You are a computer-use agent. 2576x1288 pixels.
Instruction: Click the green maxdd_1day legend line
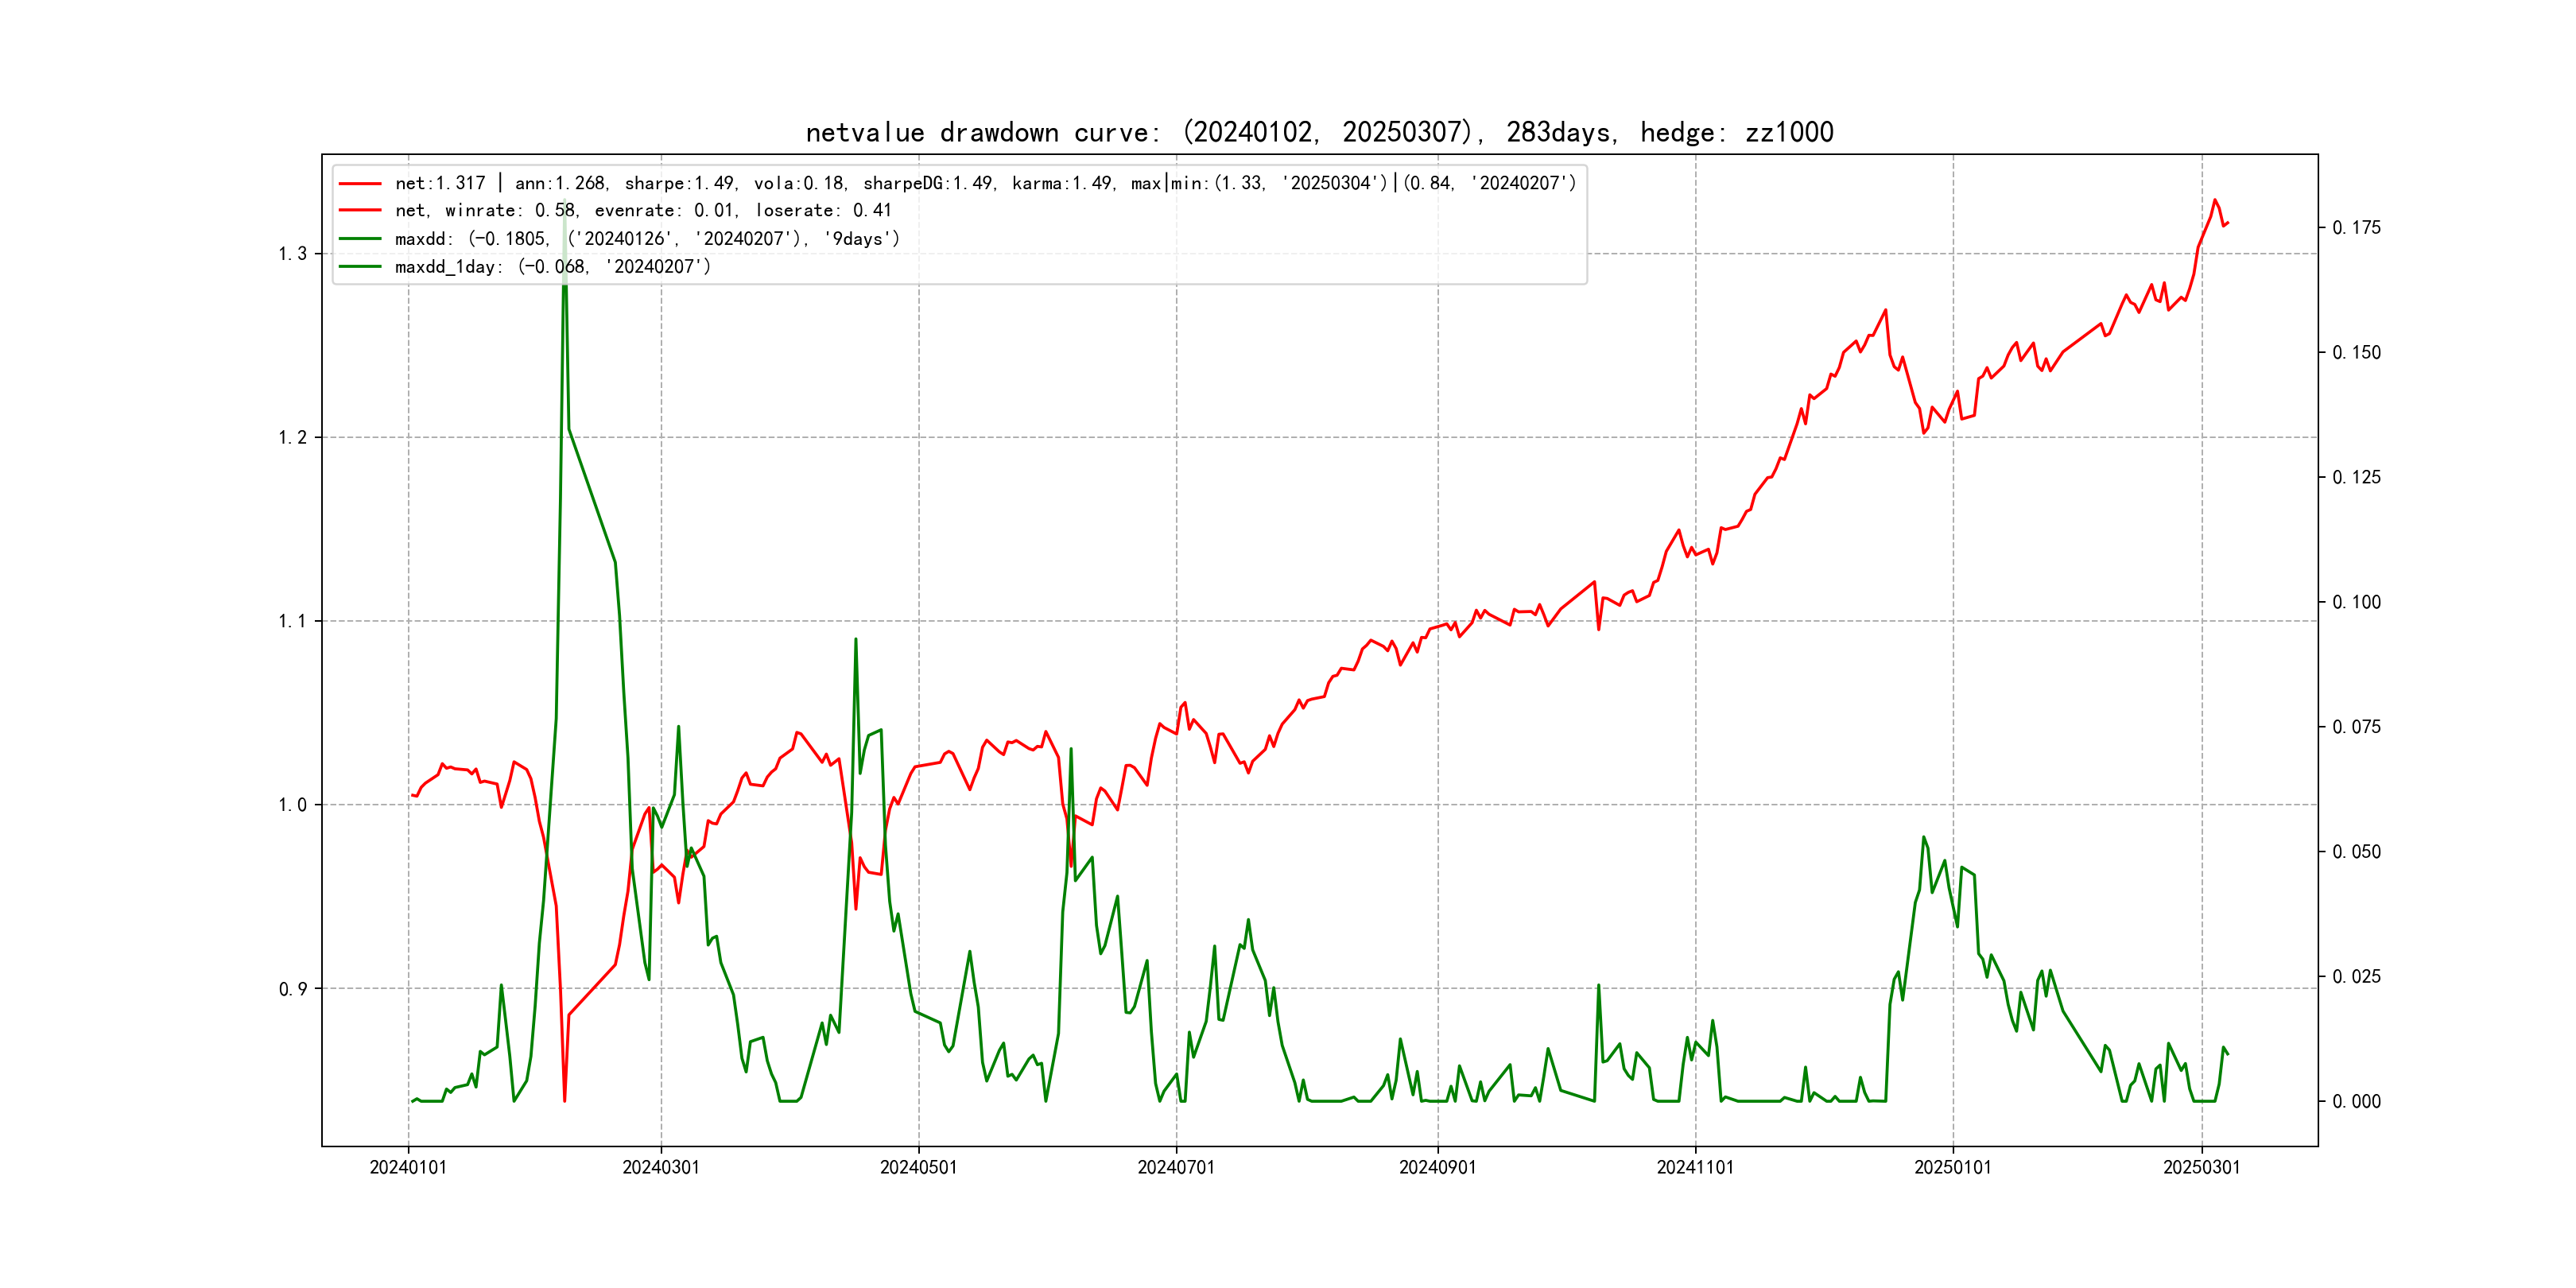click(360, 267)
